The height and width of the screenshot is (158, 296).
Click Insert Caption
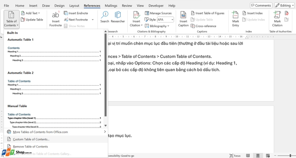point(183,19)
